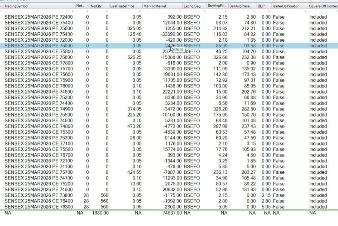Select row SENSEX 25MAR2026 CE 76700
Screen dimensions: 338x226
click(x=169, y=155)
